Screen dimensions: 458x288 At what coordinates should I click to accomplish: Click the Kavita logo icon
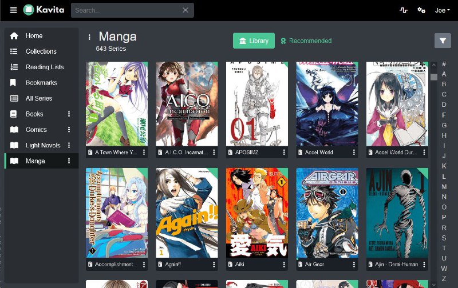click(29, 10)
